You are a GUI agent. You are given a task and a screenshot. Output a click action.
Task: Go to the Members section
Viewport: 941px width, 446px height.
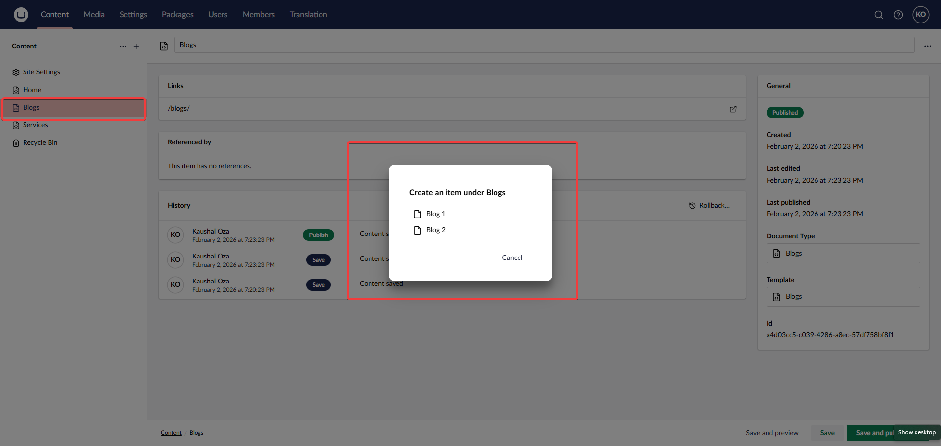[x=259, y=15]
